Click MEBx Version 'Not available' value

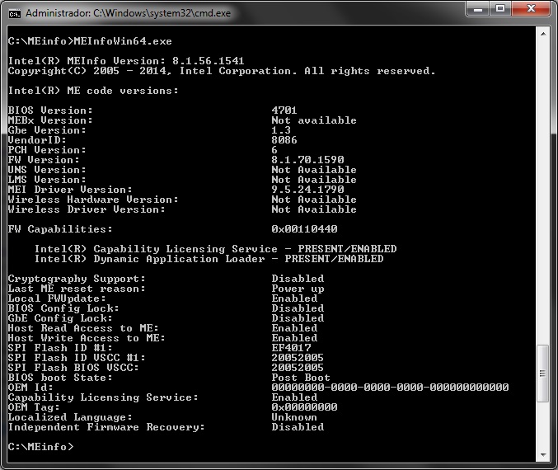pyautogui.click(x=314, y=120)
